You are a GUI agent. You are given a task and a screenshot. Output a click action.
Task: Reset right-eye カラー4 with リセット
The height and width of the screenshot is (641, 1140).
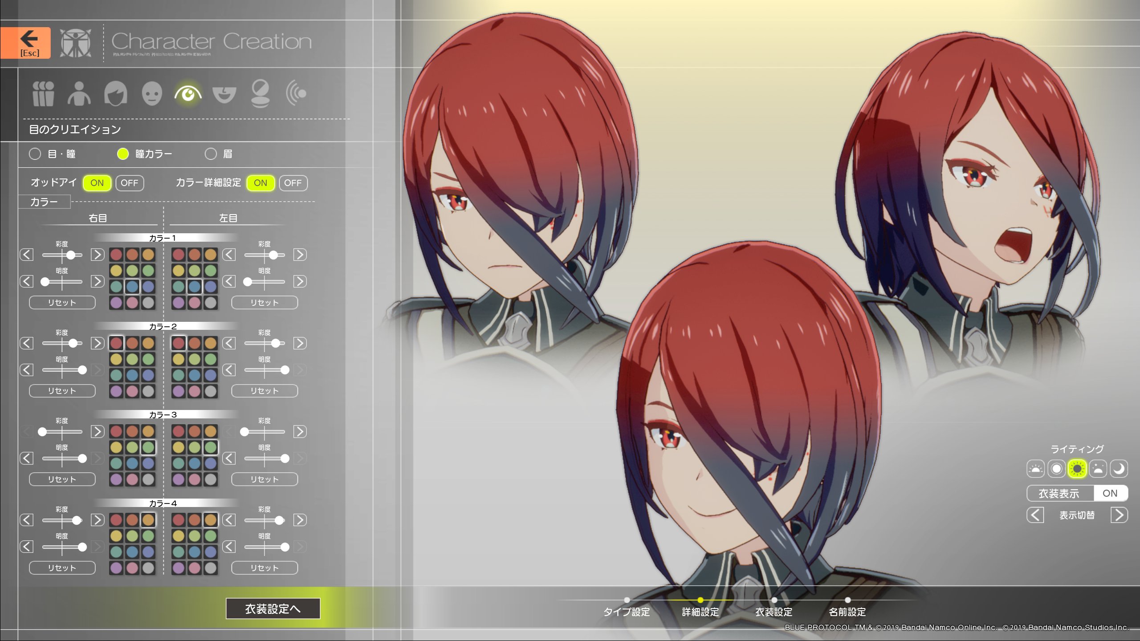pos(62,568)
